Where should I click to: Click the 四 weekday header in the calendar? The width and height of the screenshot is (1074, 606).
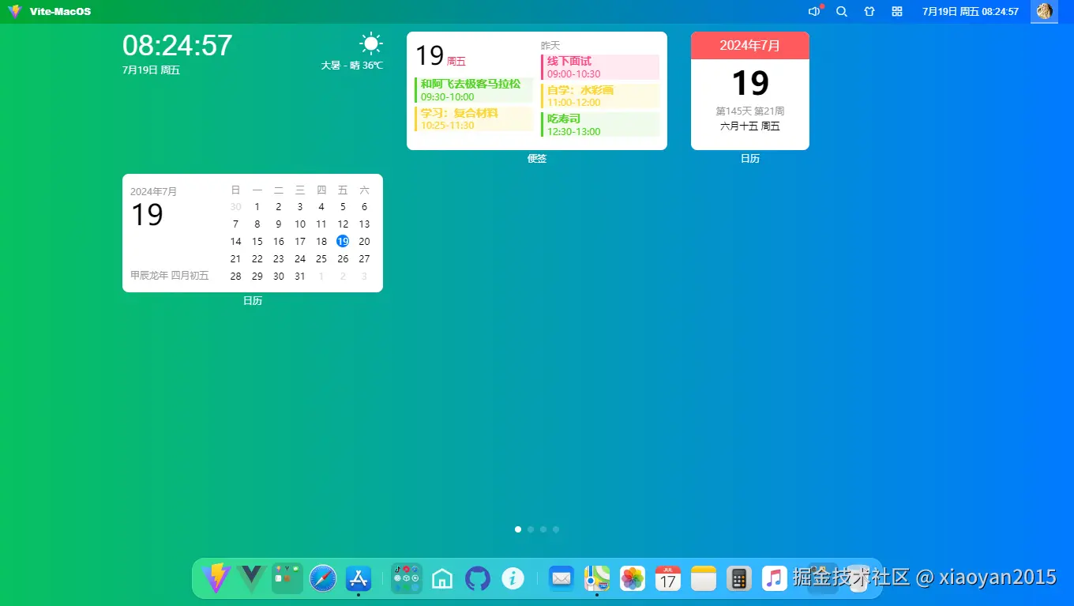coord(321,190)
